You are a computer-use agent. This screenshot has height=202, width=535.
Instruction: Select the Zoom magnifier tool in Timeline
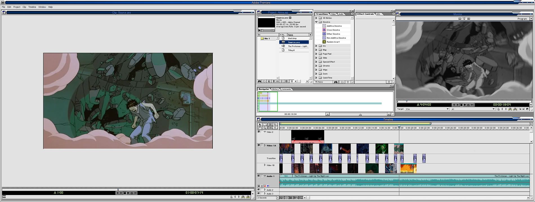265,128
